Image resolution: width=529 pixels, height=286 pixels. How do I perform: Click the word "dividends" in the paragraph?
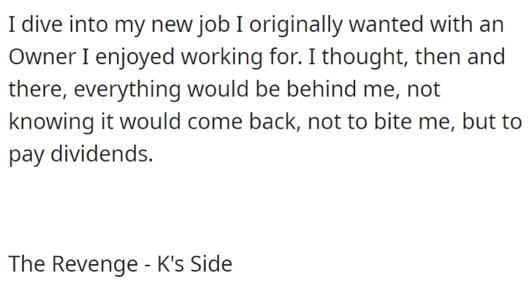pyautogui.click(x=102, y=154)
